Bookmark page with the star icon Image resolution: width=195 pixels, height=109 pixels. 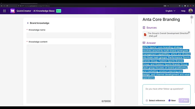(168, 6)
